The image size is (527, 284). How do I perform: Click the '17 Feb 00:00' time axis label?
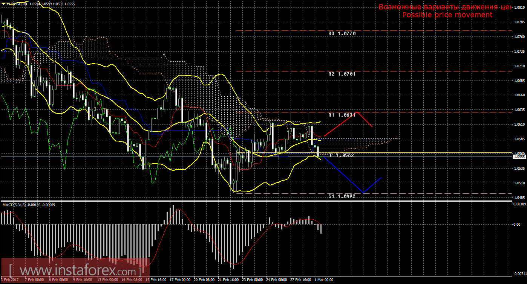tap(180, 280)
